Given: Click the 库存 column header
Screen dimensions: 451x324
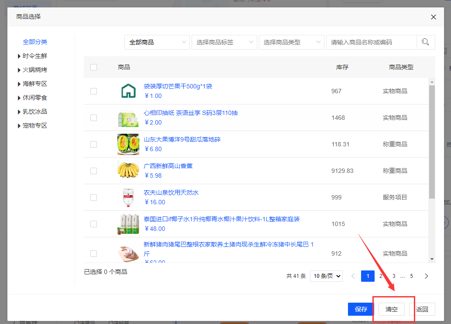Looking at the screenshot, I should pos(342,67).
